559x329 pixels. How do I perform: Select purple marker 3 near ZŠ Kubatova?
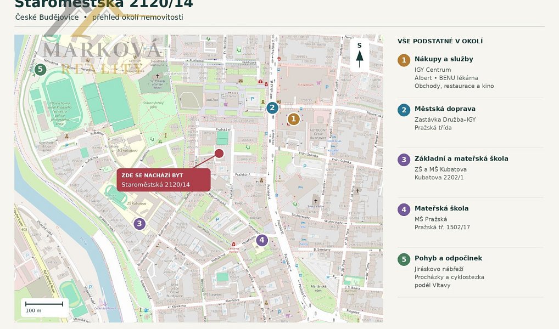139,224
